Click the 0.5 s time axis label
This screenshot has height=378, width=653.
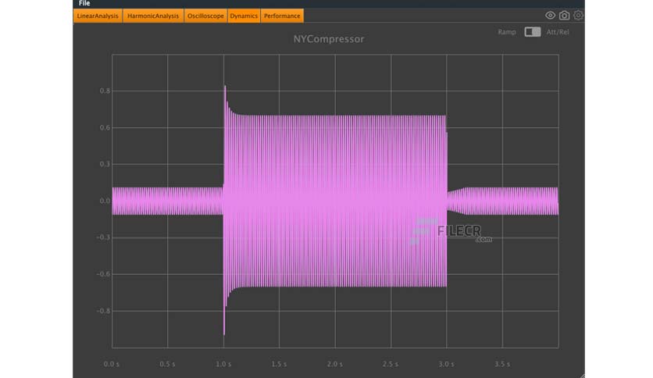click(167, 364)
